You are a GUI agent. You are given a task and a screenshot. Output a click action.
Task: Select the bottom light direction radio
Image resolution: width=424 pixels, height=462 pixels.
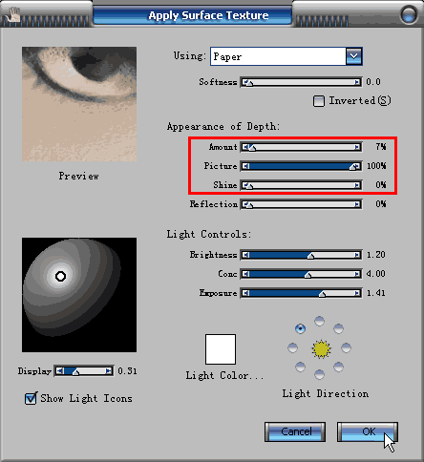(319, 374)
